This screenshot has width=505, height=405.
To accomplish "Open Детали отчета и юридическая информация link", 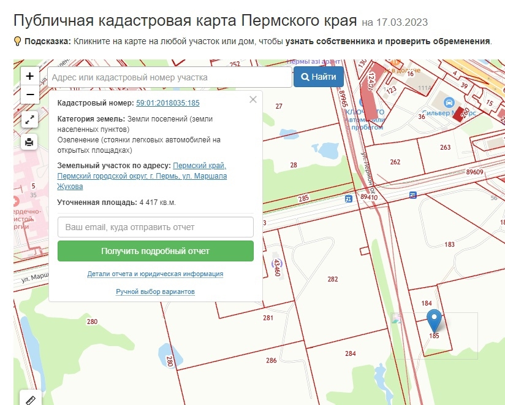I will [x=155, y=274].
